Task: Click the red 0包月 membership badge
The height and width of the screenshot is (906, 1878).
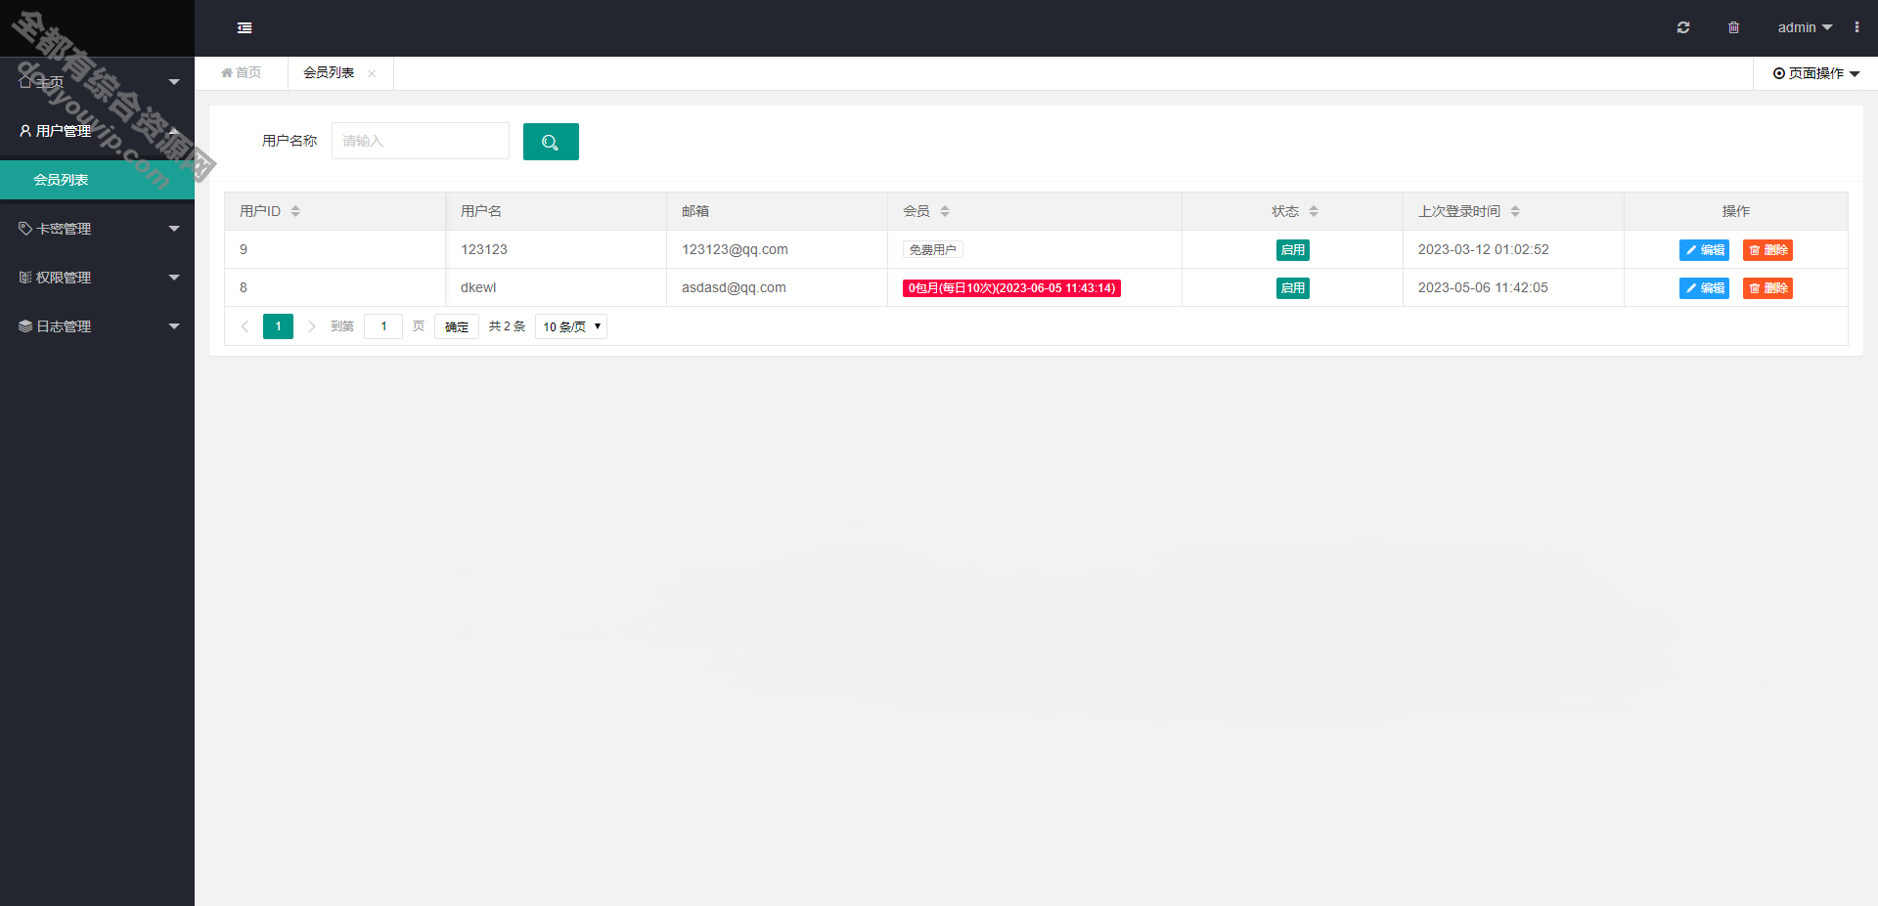Action: 1011,288
